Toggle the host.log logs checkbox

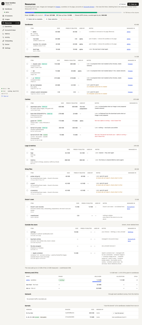point(27,153)
